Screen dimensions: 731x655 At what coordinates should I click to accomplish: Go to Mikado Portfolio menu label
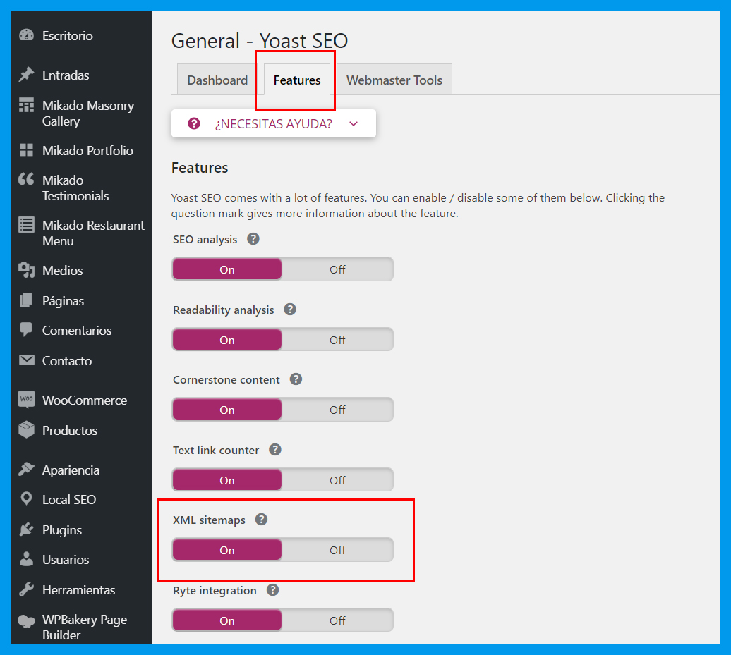(x=87, y=150)
